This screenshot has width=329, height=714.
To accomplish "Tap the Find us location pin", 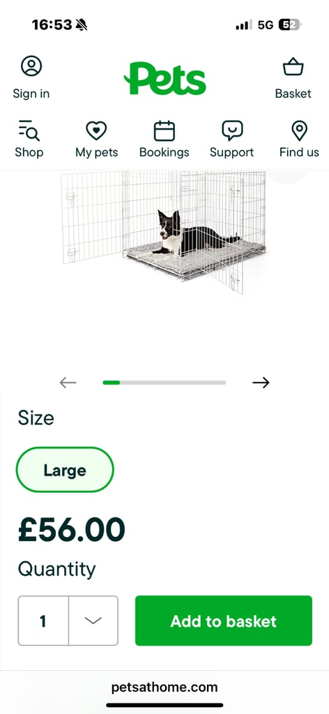I will (x=299, y=130).
